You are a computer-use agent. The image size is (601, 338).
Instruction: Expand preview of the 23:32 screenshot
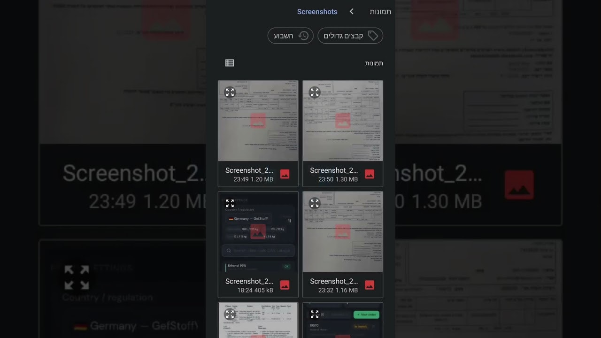(x=315, y=203)
